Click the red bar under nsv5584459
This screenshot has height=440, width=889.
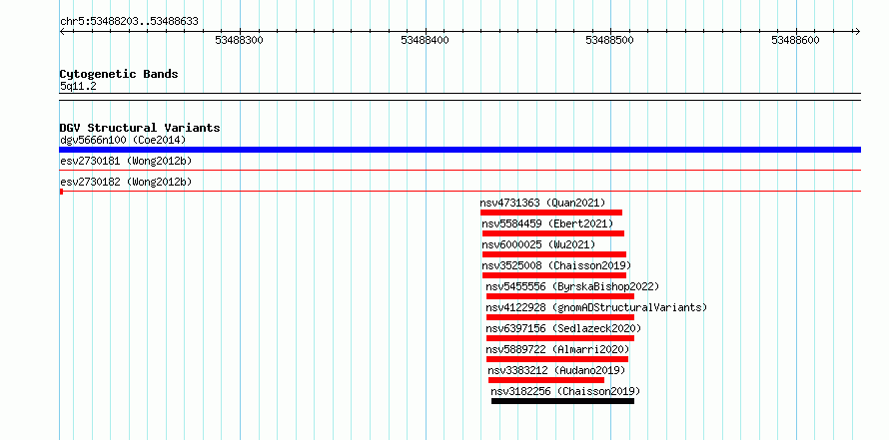[x=553, y=233]
